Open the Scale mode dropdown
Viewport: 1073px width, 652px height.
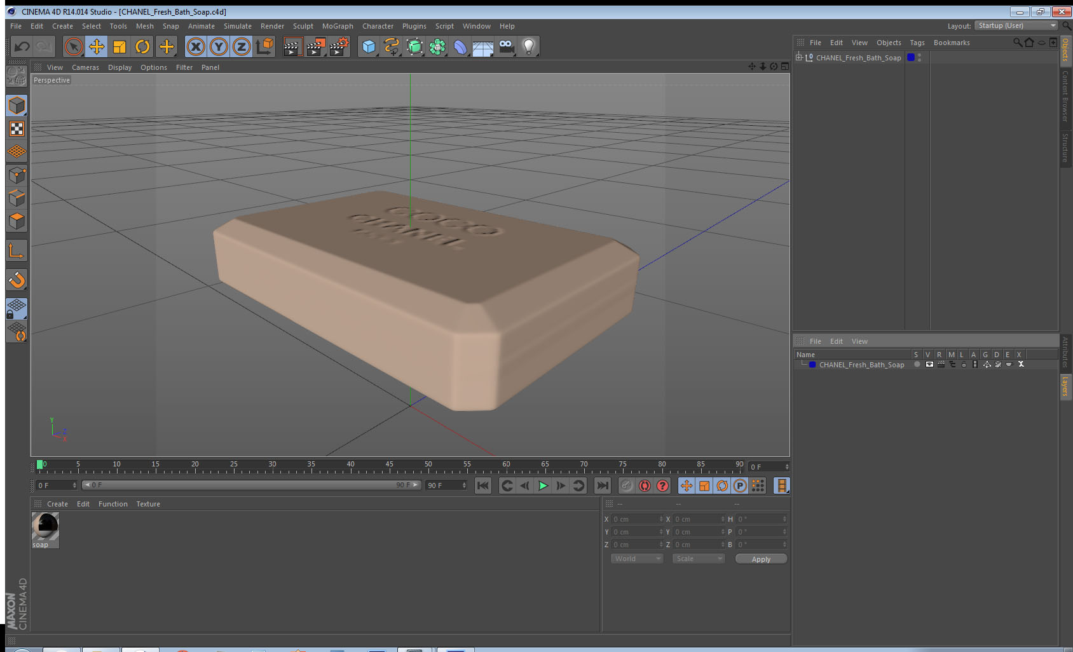699,559
